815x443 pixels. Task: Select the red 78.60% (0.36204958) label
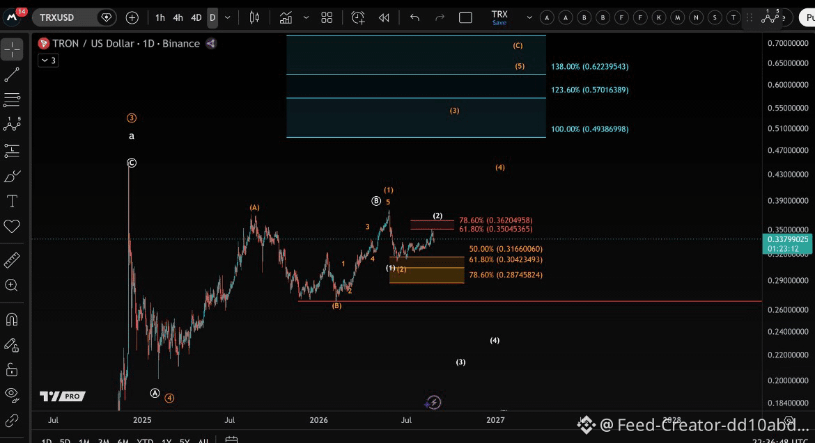click(495, 220)
